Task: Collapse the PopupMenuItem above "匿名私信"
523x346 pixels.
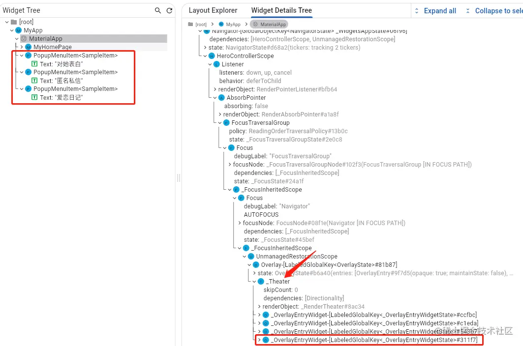Action: [x=22, y=72]
